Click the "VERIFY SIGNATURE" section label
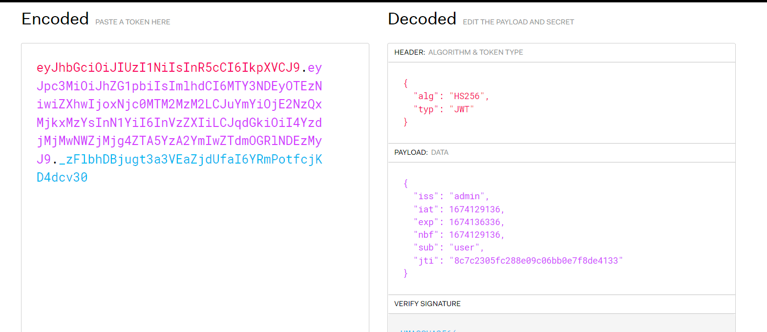Screen dimensions: 767x332 coord(427,304)
